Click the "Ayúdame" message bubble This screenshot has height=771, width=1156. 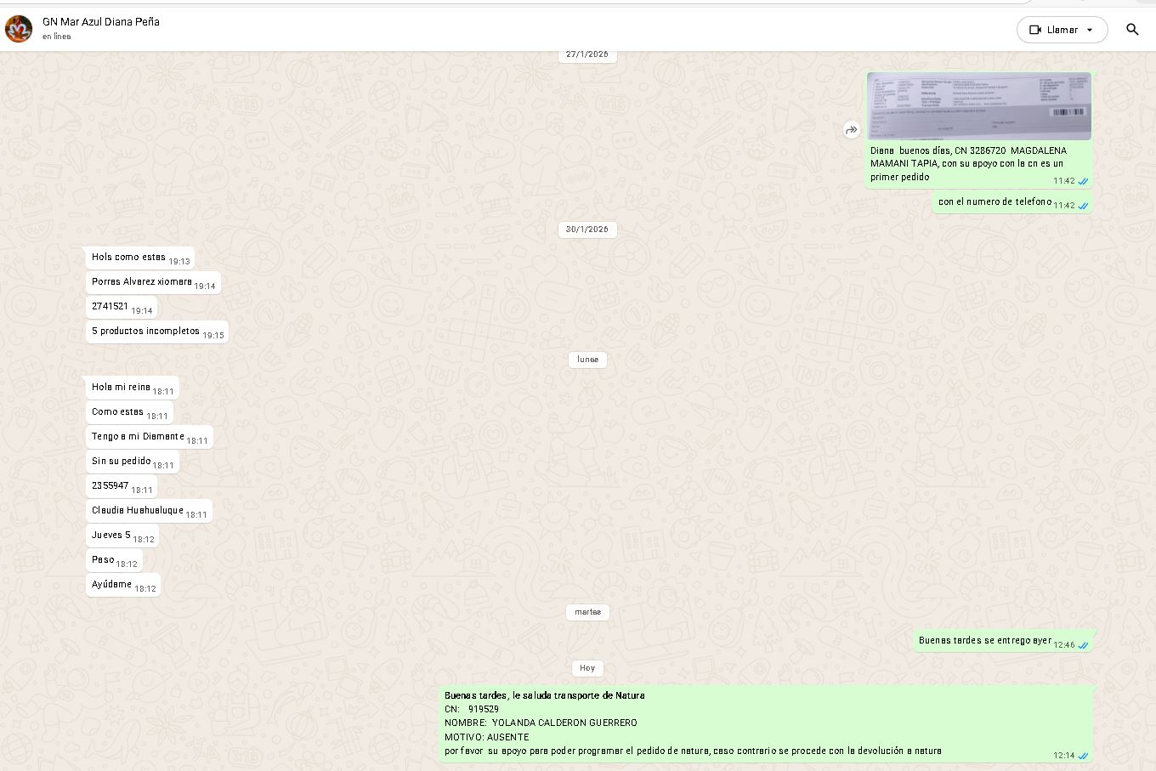[112, 585]
